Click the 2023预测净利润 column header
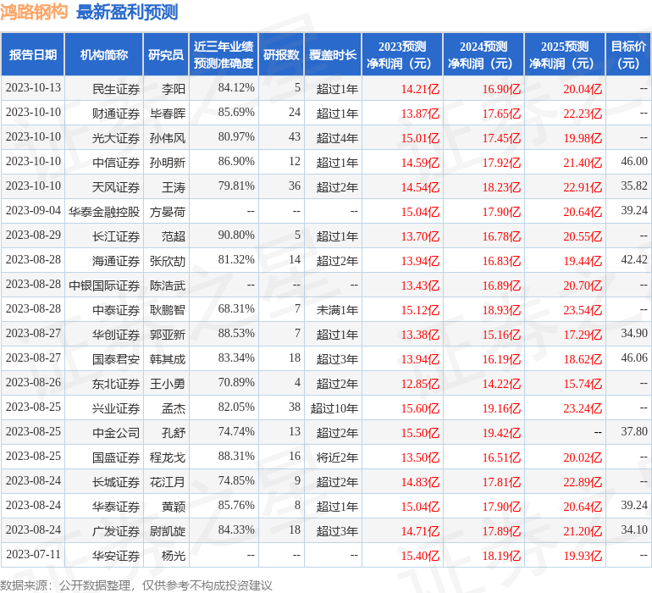 (x=401, y=55)
